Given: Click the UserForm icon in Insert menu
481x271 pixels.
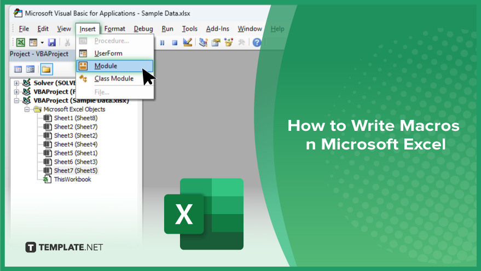Looking at the screenshot, I should [x=83, y=54].
